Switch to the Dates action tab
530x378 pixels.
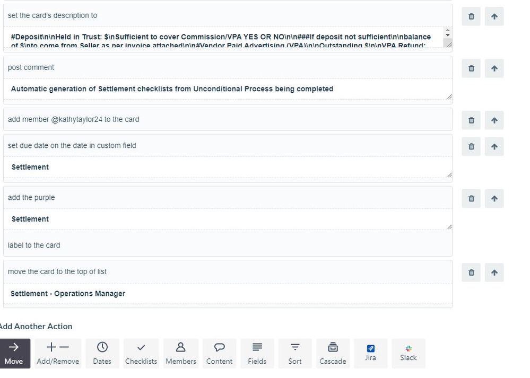(102, 353)
